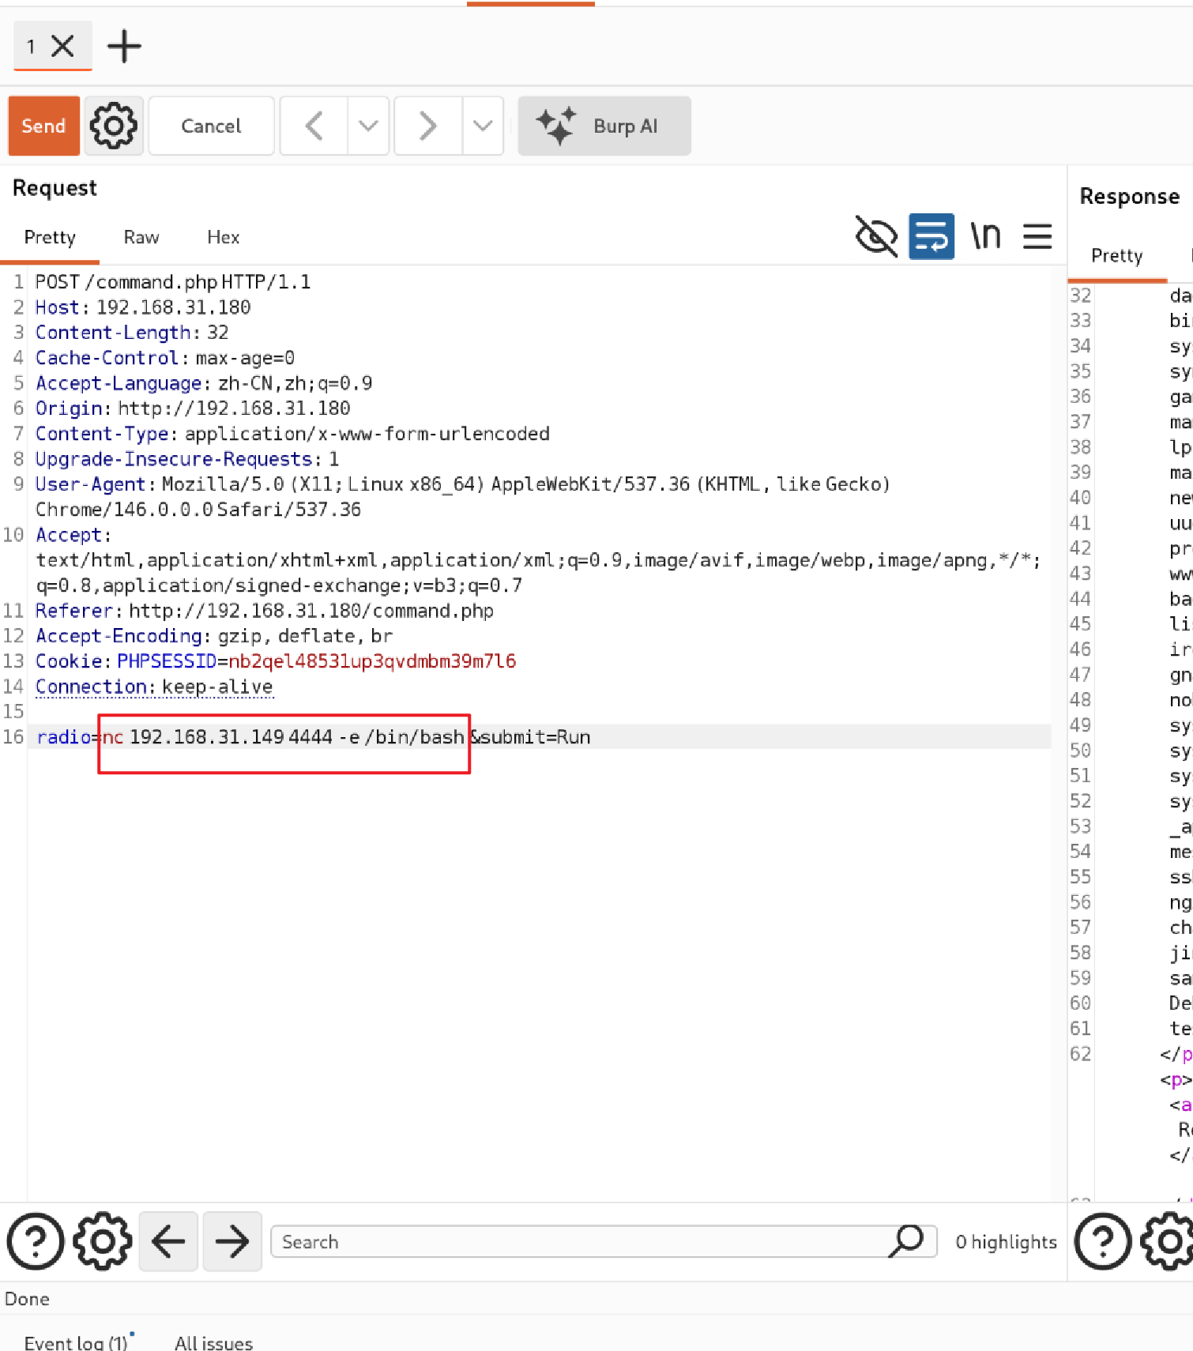Click the Origin header line
This screenshot has width=1193, height=1351.
[x=193, y=408]
